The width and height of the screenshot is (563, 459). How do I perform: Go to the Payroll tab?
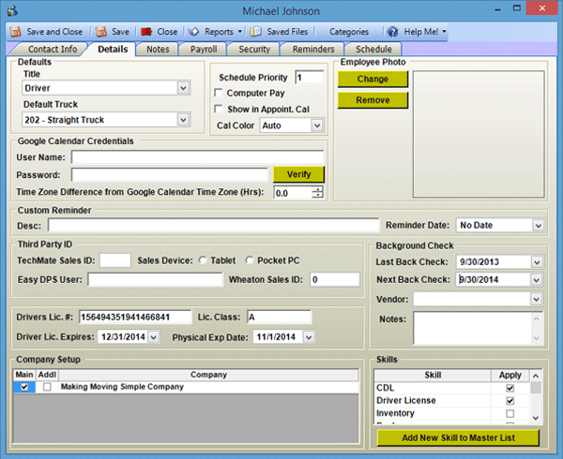click(204, 49)
